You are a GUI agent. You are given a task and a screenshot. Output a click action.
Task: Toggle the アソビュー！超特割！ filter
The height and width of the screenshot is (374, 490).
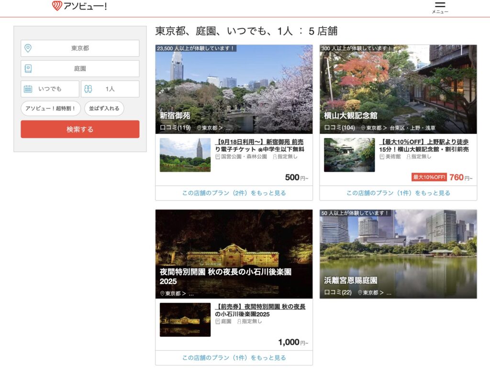click(51, 109)
